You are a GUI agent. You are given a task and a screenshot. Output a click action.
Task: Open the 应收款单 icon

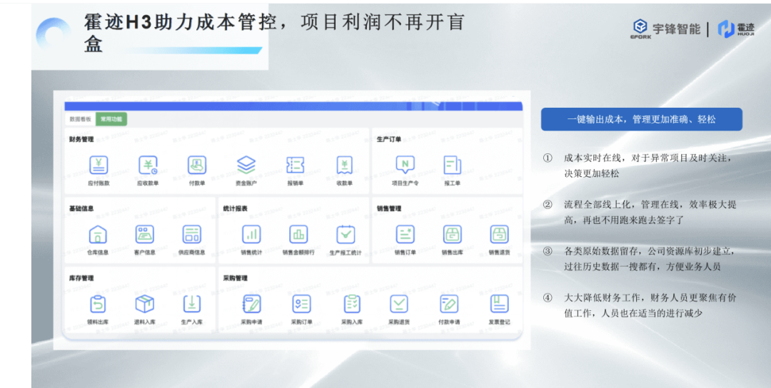coord(148,165)
